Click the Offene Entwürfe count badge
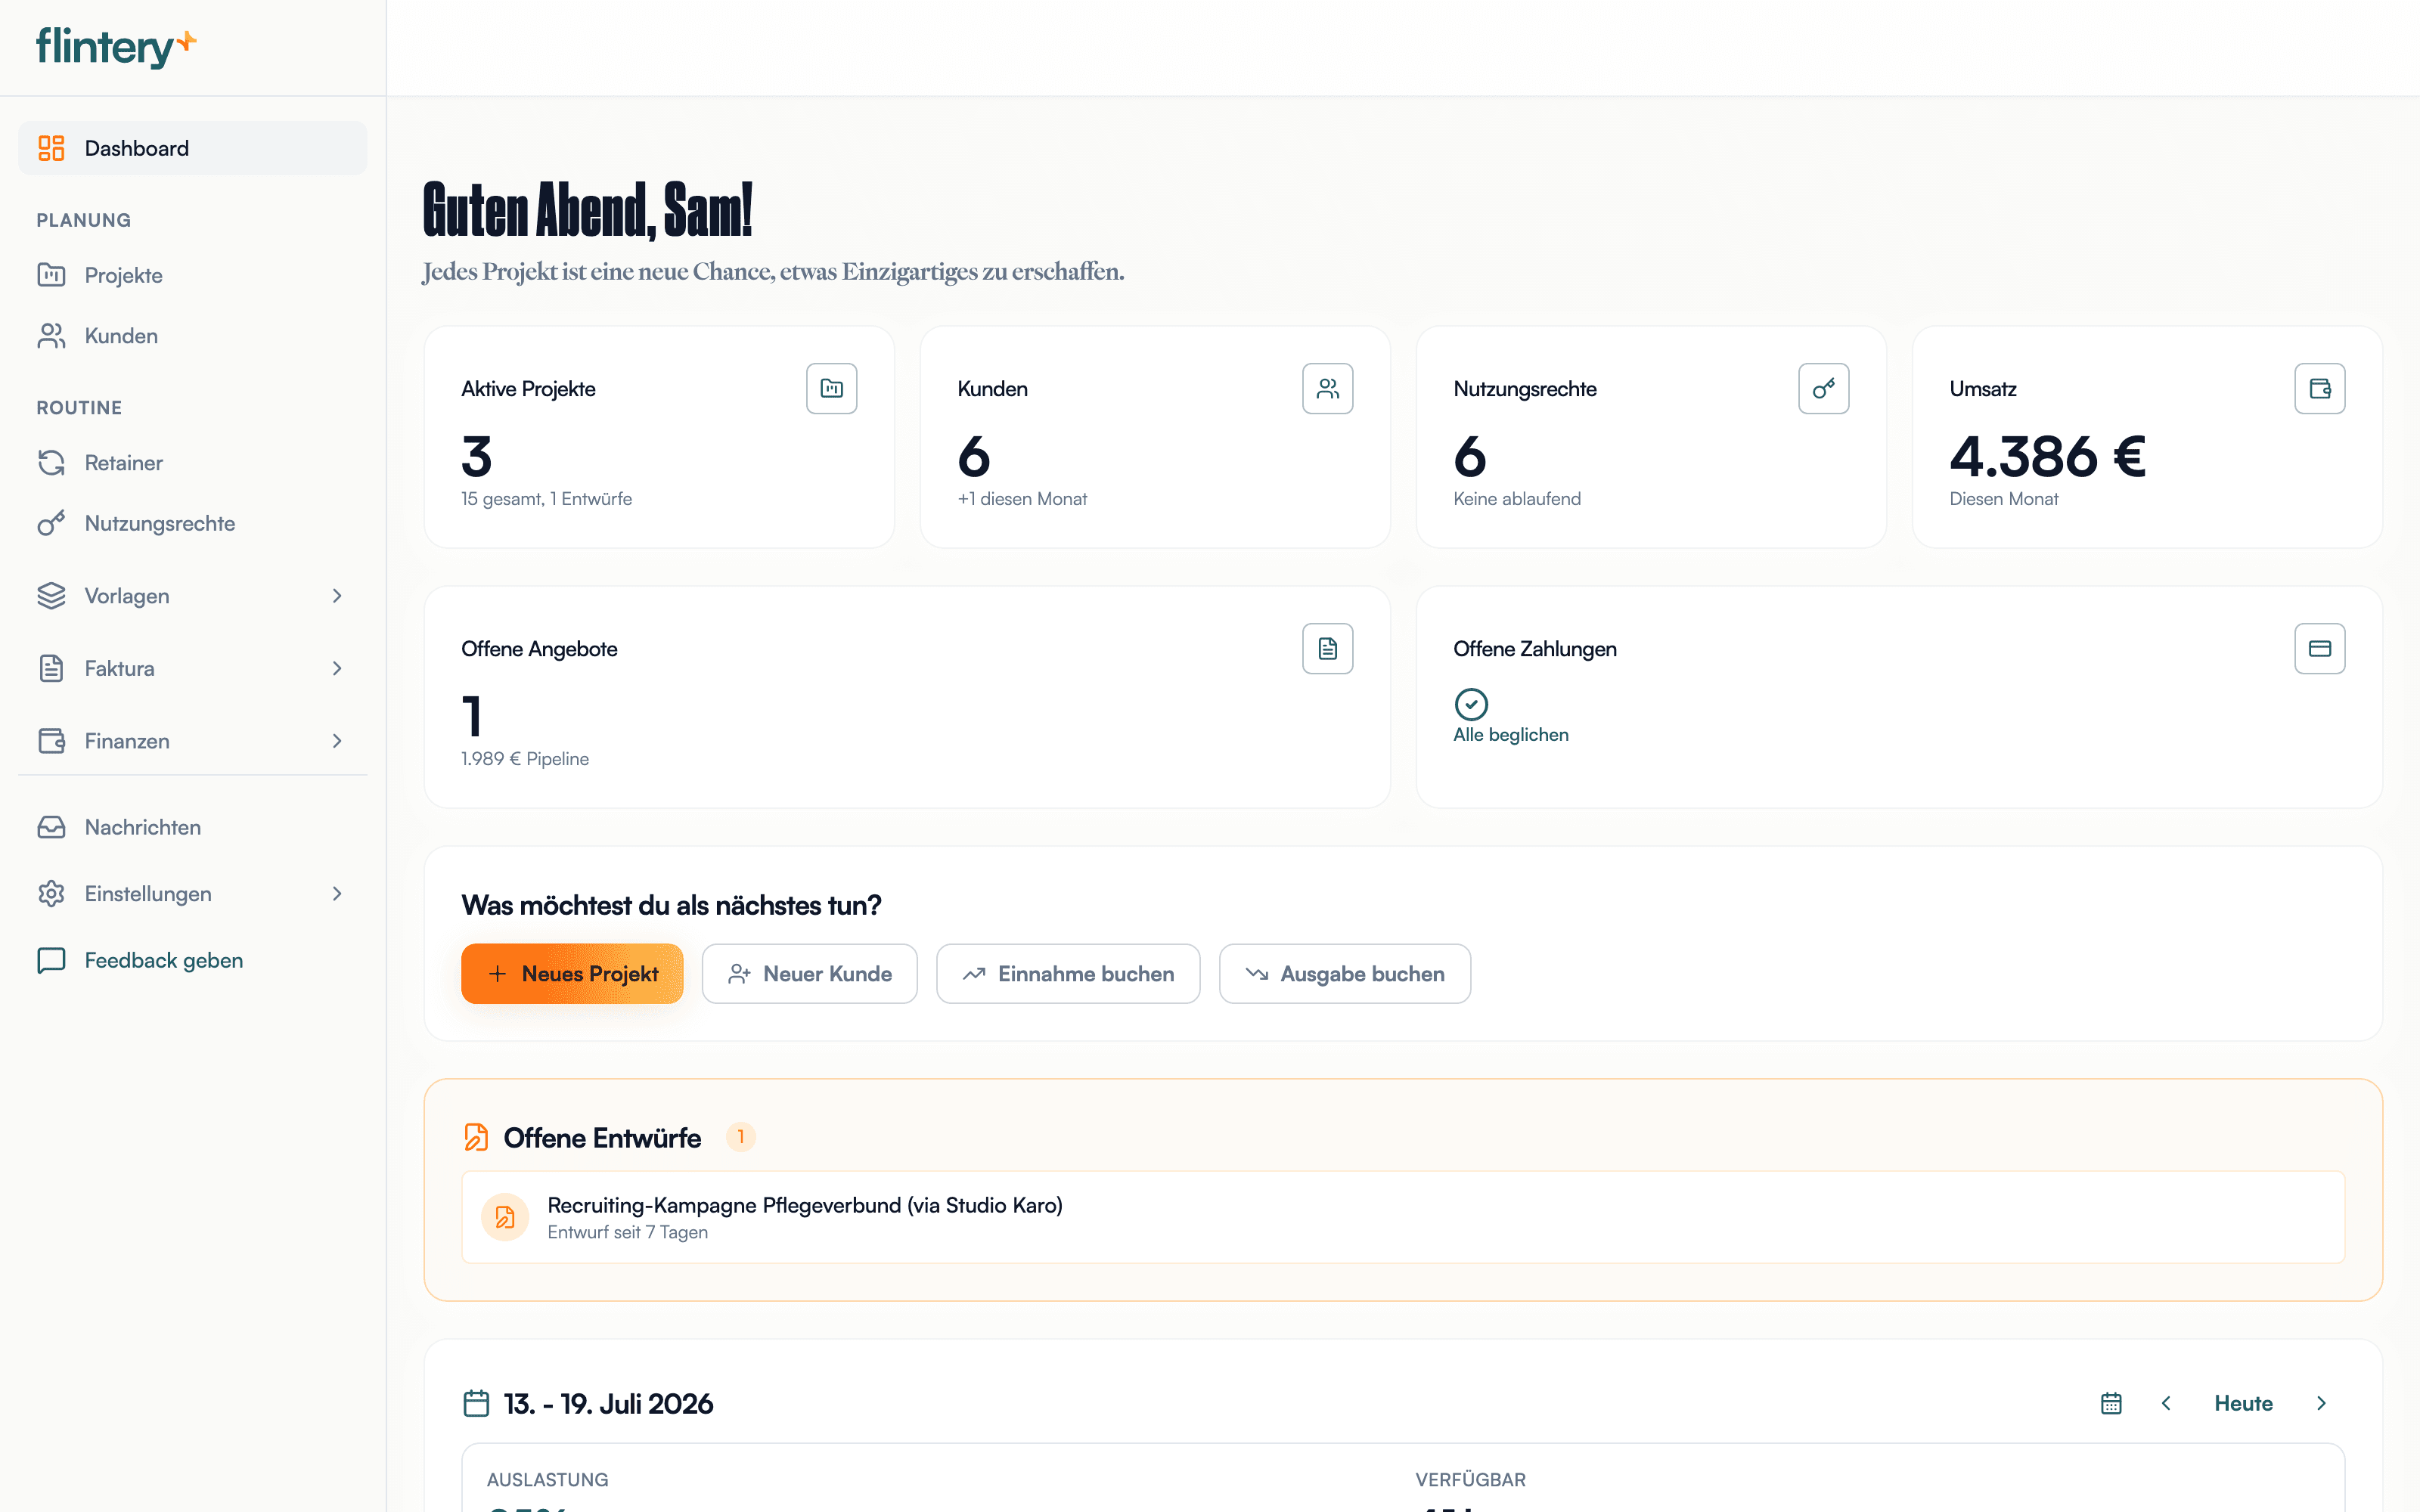The image size is (2420, 1512). click(x=740, y=1137)
